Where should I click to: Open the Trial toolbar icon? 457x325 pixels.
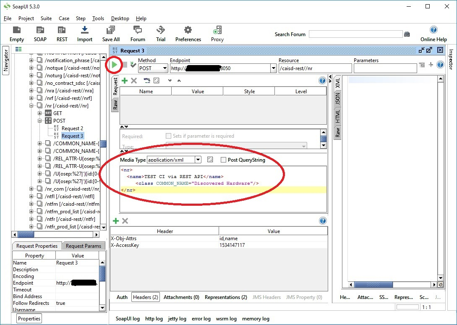click(x=161, y=30)
